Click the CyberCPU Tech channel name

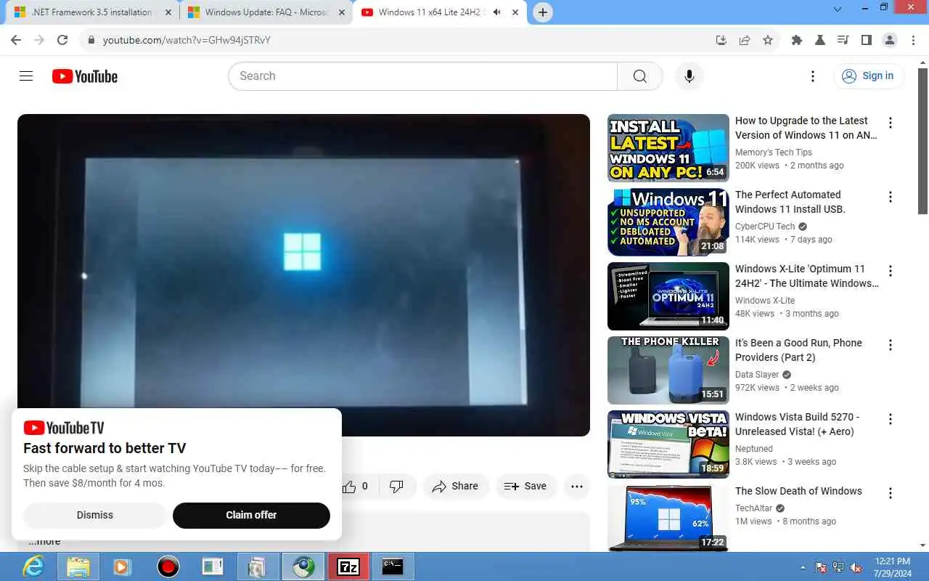click(x=765, y=227)
